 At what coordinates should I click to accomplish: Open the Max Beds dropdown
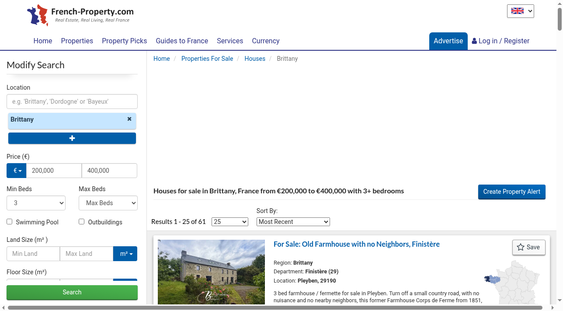108,203
